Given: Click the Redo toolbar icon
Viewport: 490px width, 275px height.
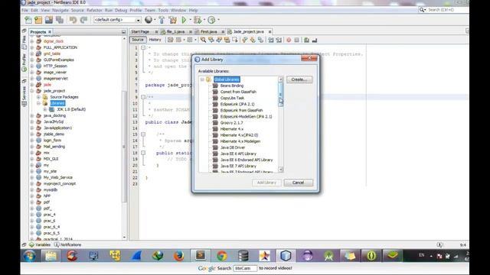Looking at the screenshot, I should [x=83, y=20].
